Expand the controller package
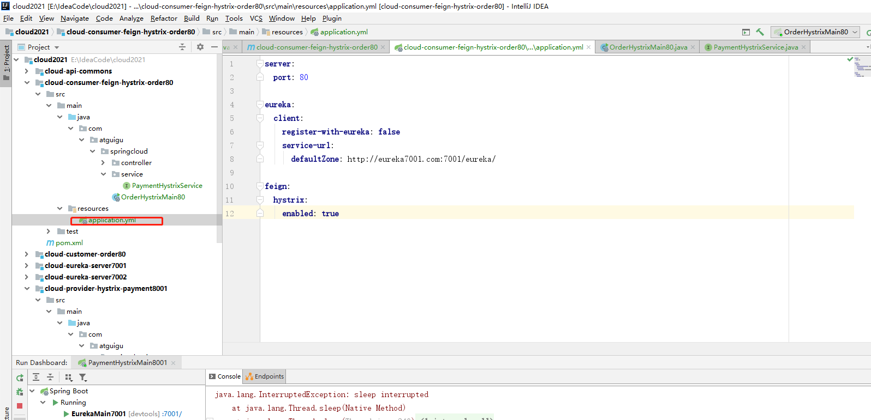Image resolution: width=871 pixels, height=420 pixels. (103, 163)
